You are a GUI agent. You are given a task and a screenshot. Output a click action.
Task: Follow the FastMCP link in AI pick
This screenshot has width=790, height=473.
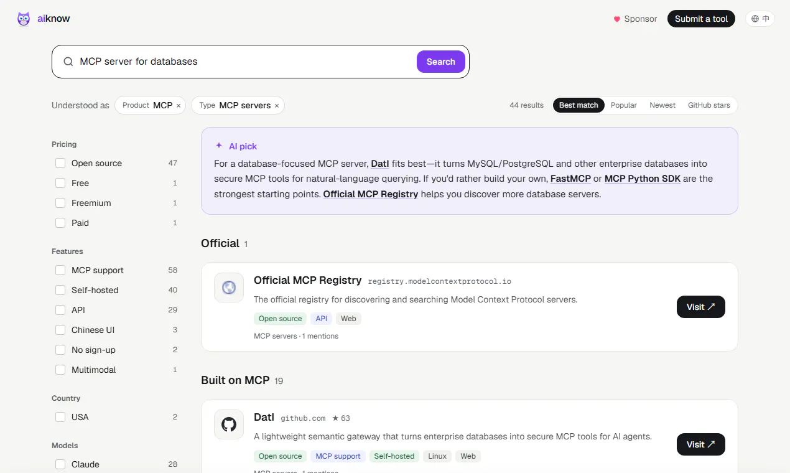pos(570,179)
